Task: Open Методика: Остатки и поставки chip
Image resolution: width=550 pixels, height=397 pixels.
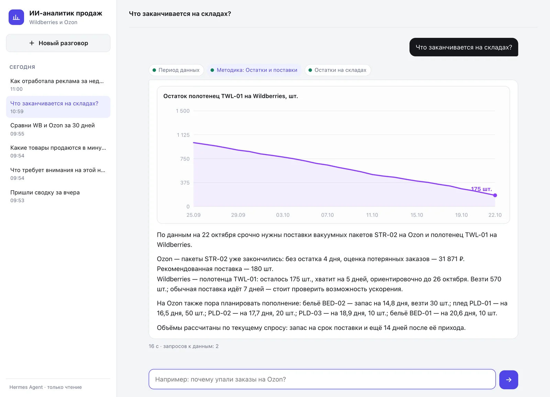Action: (x=254, y=70)
